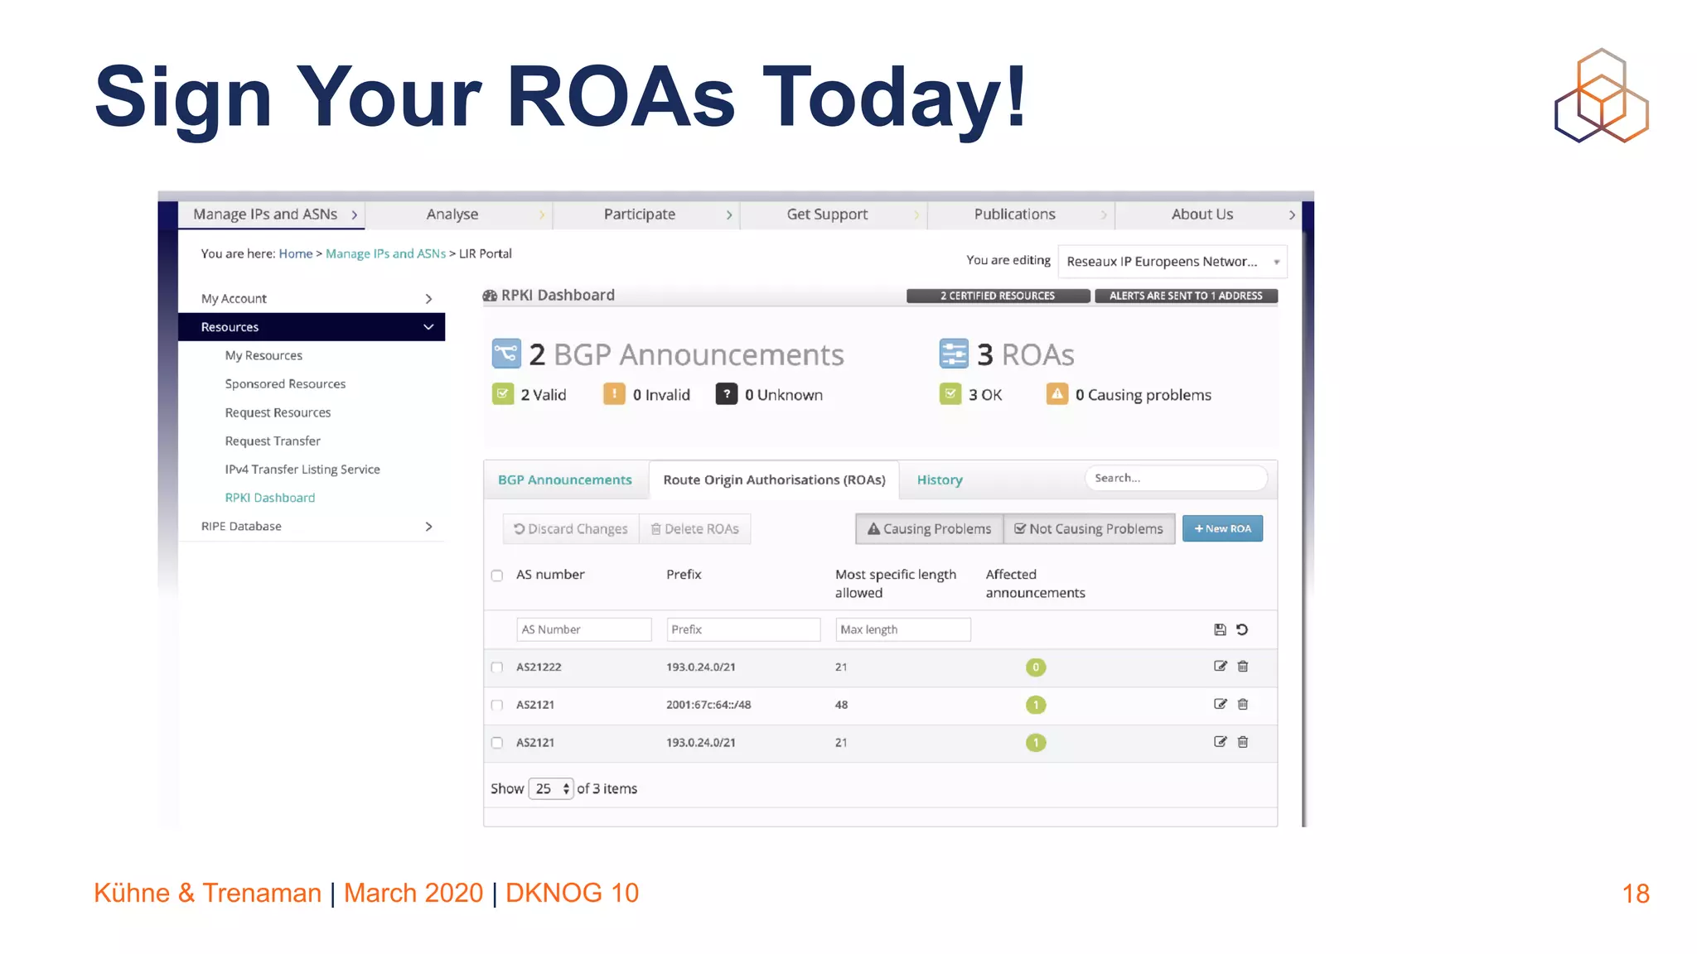Click affected badge for AS2121 193.0.24.0/21

(1036, 743)
